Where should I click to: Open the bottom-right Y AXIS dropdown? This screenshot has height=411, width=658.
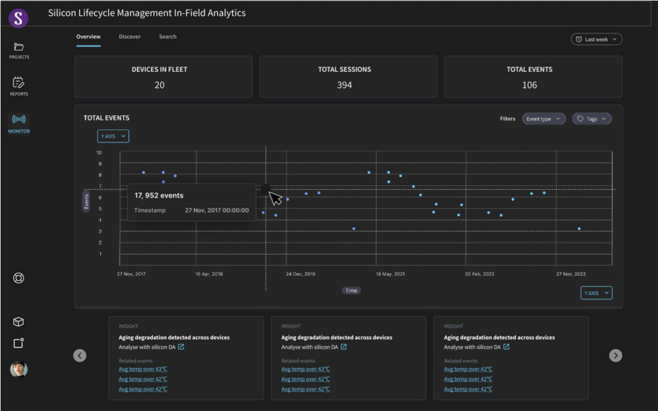click(x=596, y=292)
